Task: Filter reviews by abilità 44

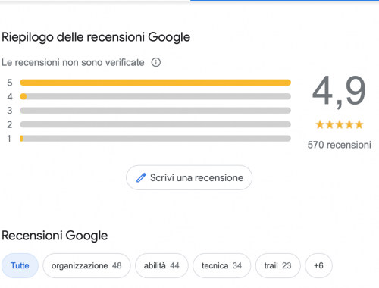Action: tap(161, 265)
